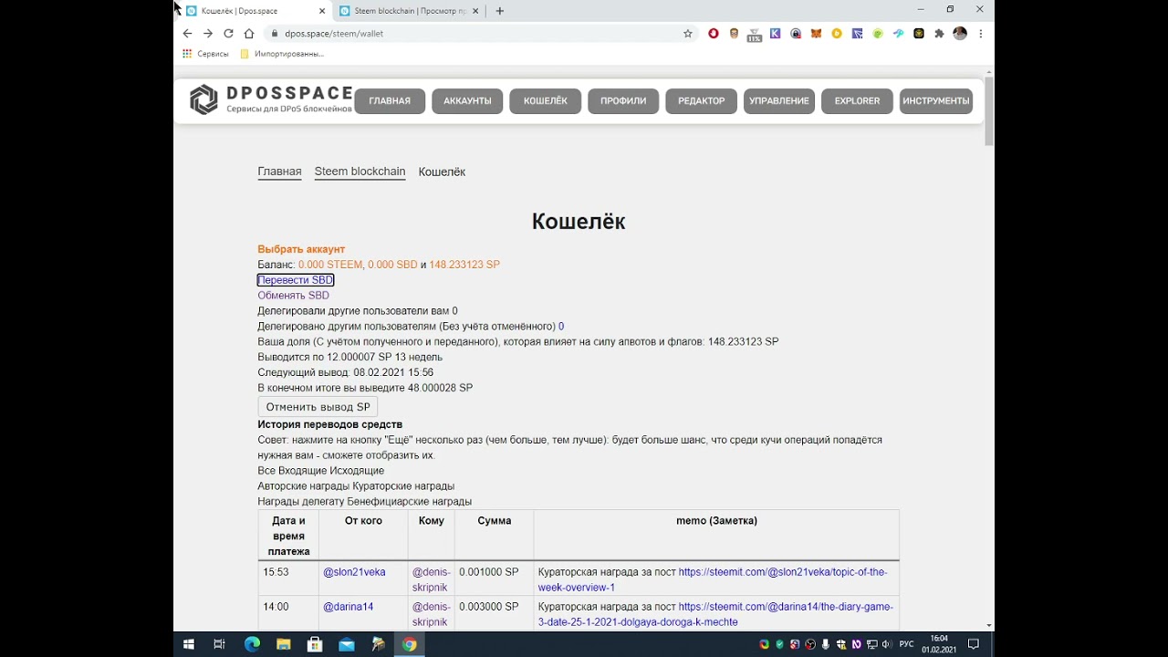Open the РЕДАКТОР menu

point(702,100)
